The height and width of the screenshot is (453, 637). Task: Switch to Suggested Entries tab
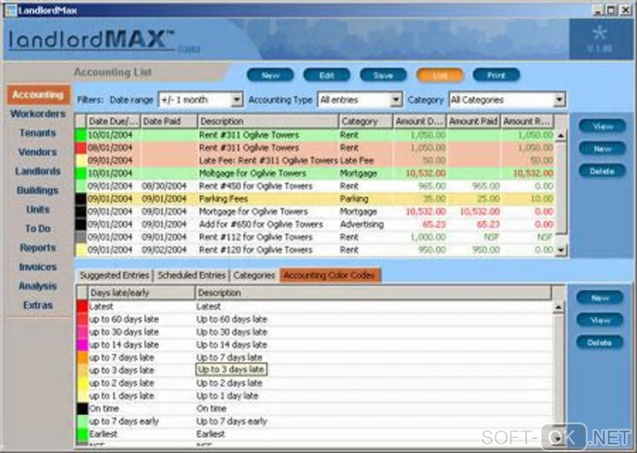[x=114, y=276]
